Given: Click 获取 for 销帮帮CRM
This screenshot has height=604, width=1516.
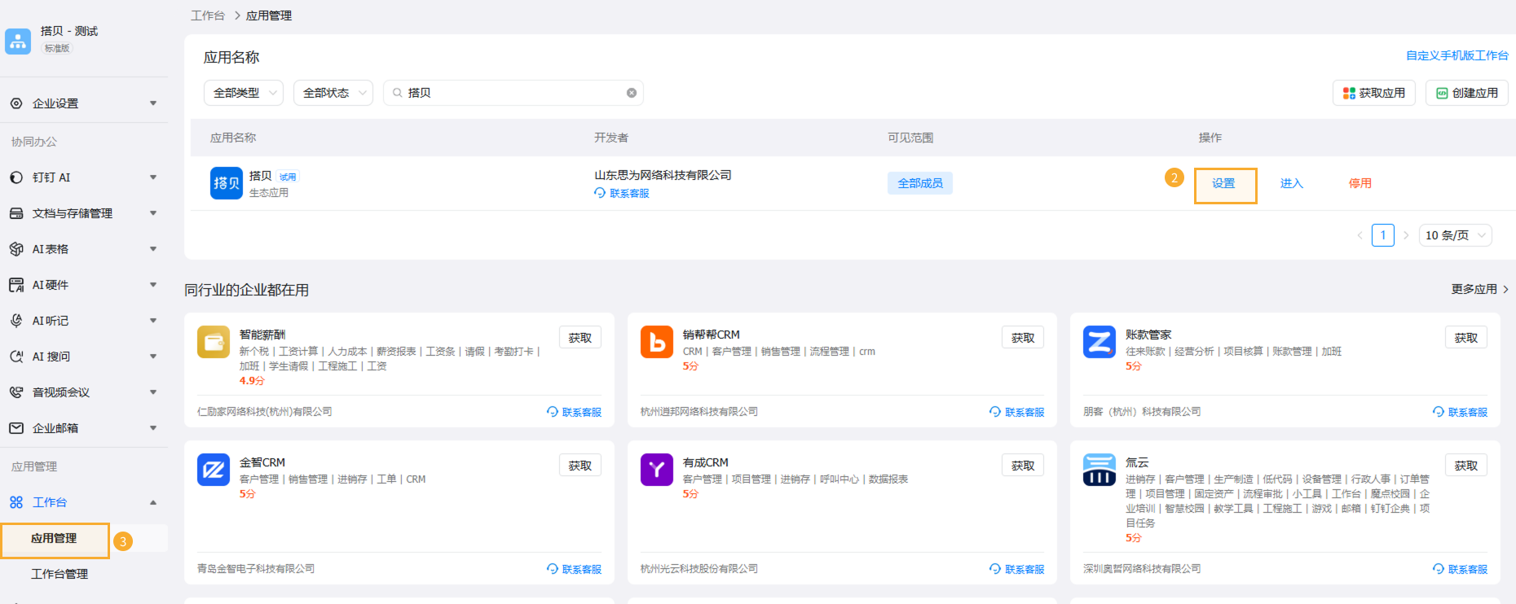Looking at the screenshot, I should pyautogui.click(x=1023, y=338).
